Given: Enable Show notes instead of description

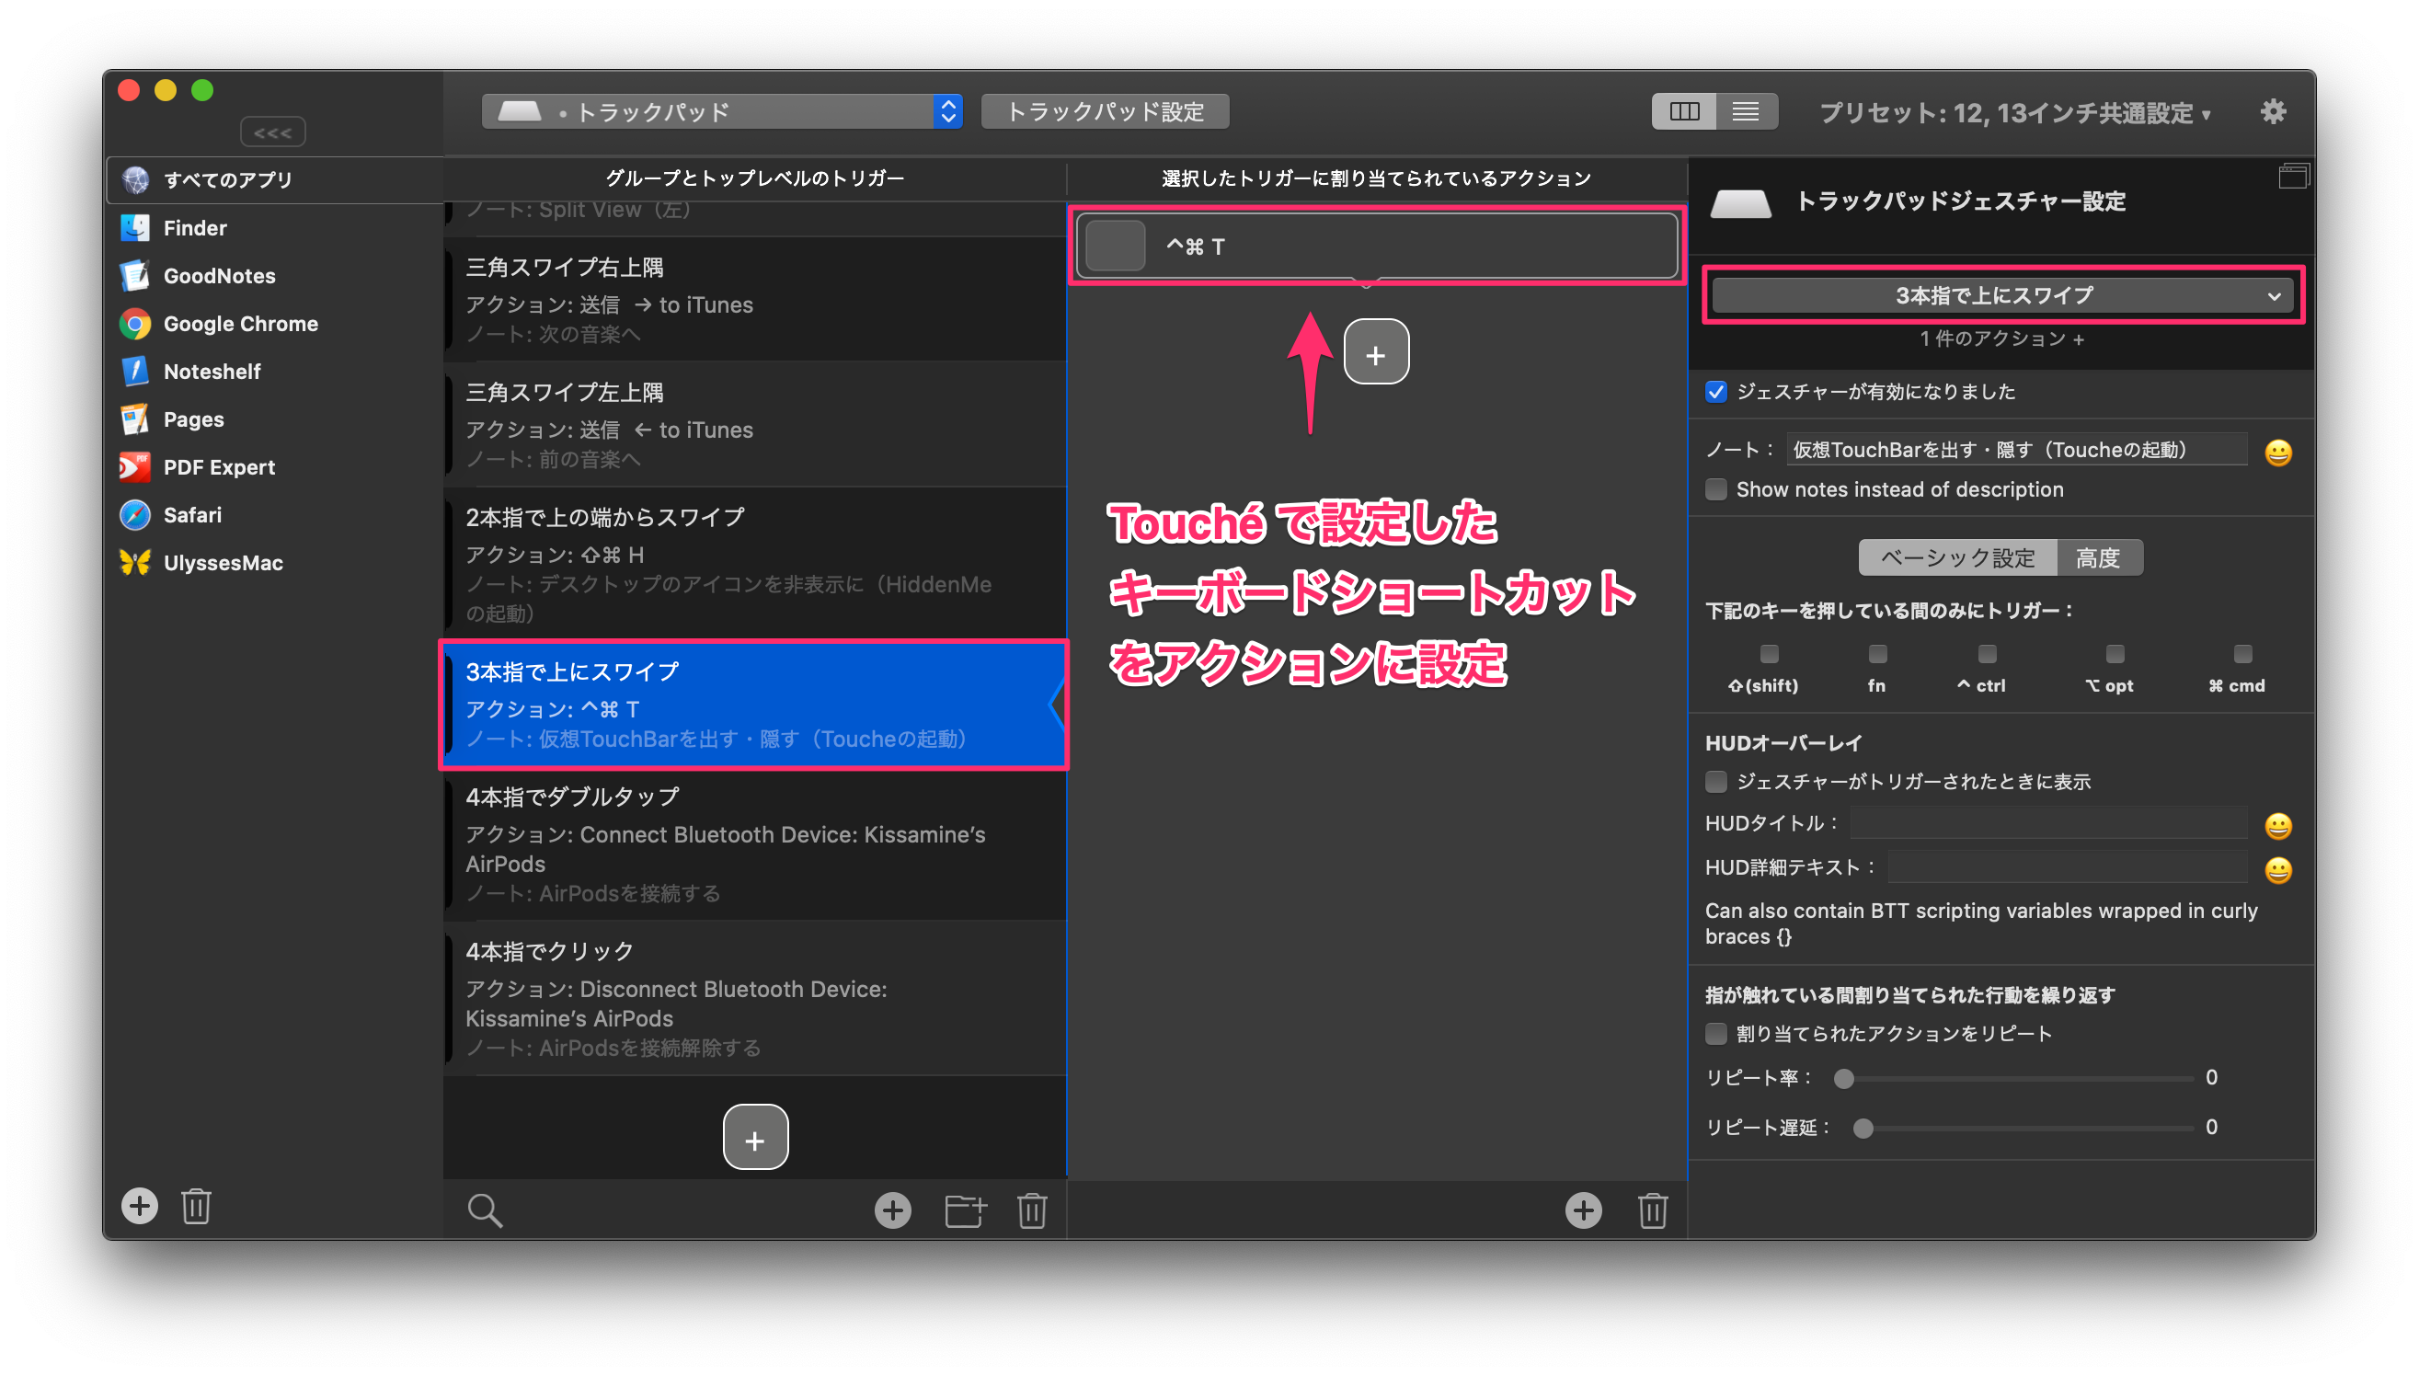Looking at the screenshot, I should [1716, 489].
